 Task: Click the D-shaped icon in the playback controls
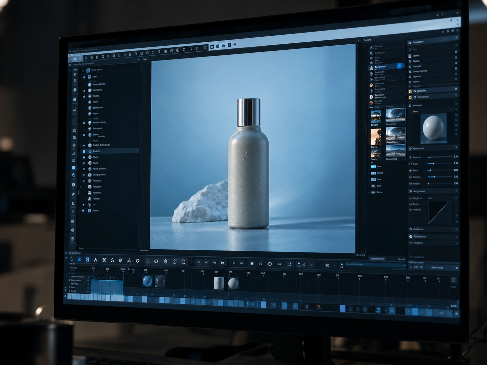tap(270, 264)
